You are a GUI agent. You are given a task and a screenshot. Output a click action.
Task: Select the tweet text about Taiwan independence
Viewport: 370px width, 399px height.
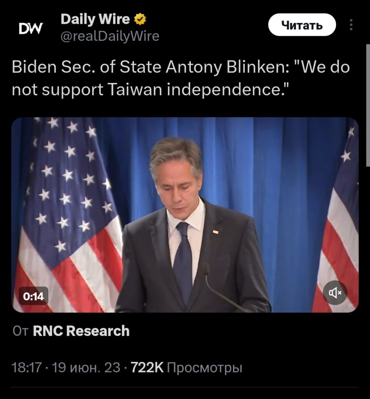[181, 78]
